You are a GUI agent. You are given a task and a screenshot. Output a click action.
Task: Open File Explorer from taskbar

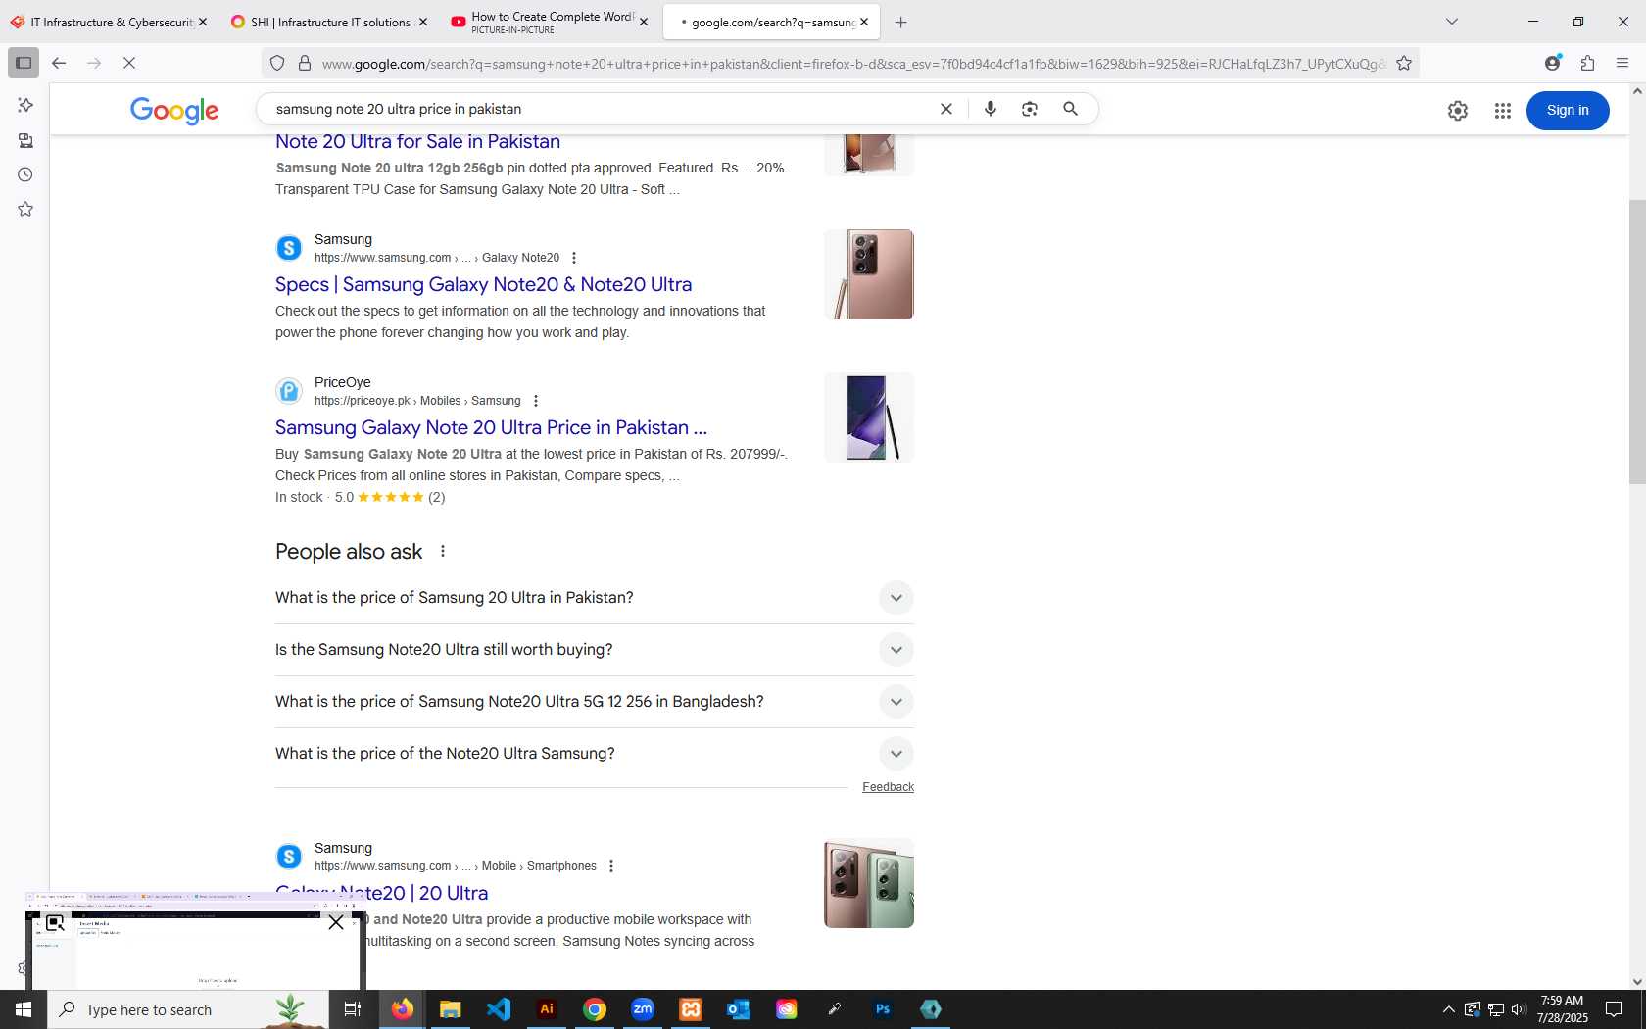(x=450, y=1009)
